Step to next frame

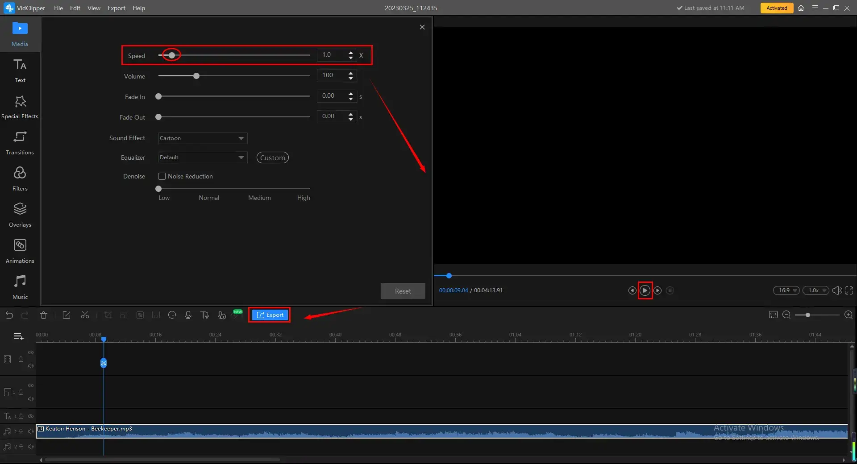click(x=657, y=290)
